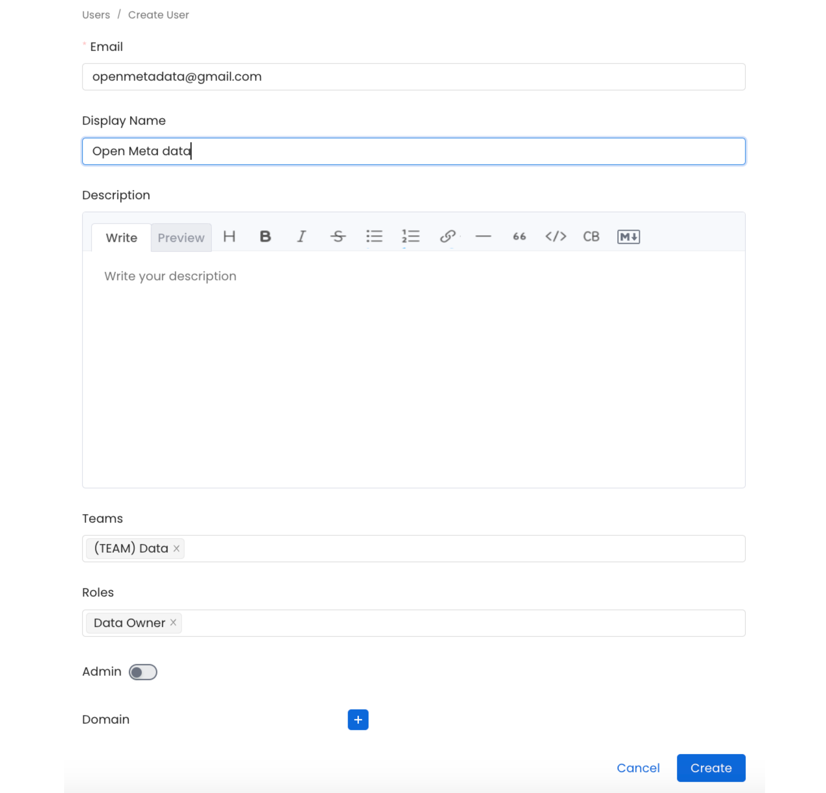Switch to the Preview tab

point(181,237)
